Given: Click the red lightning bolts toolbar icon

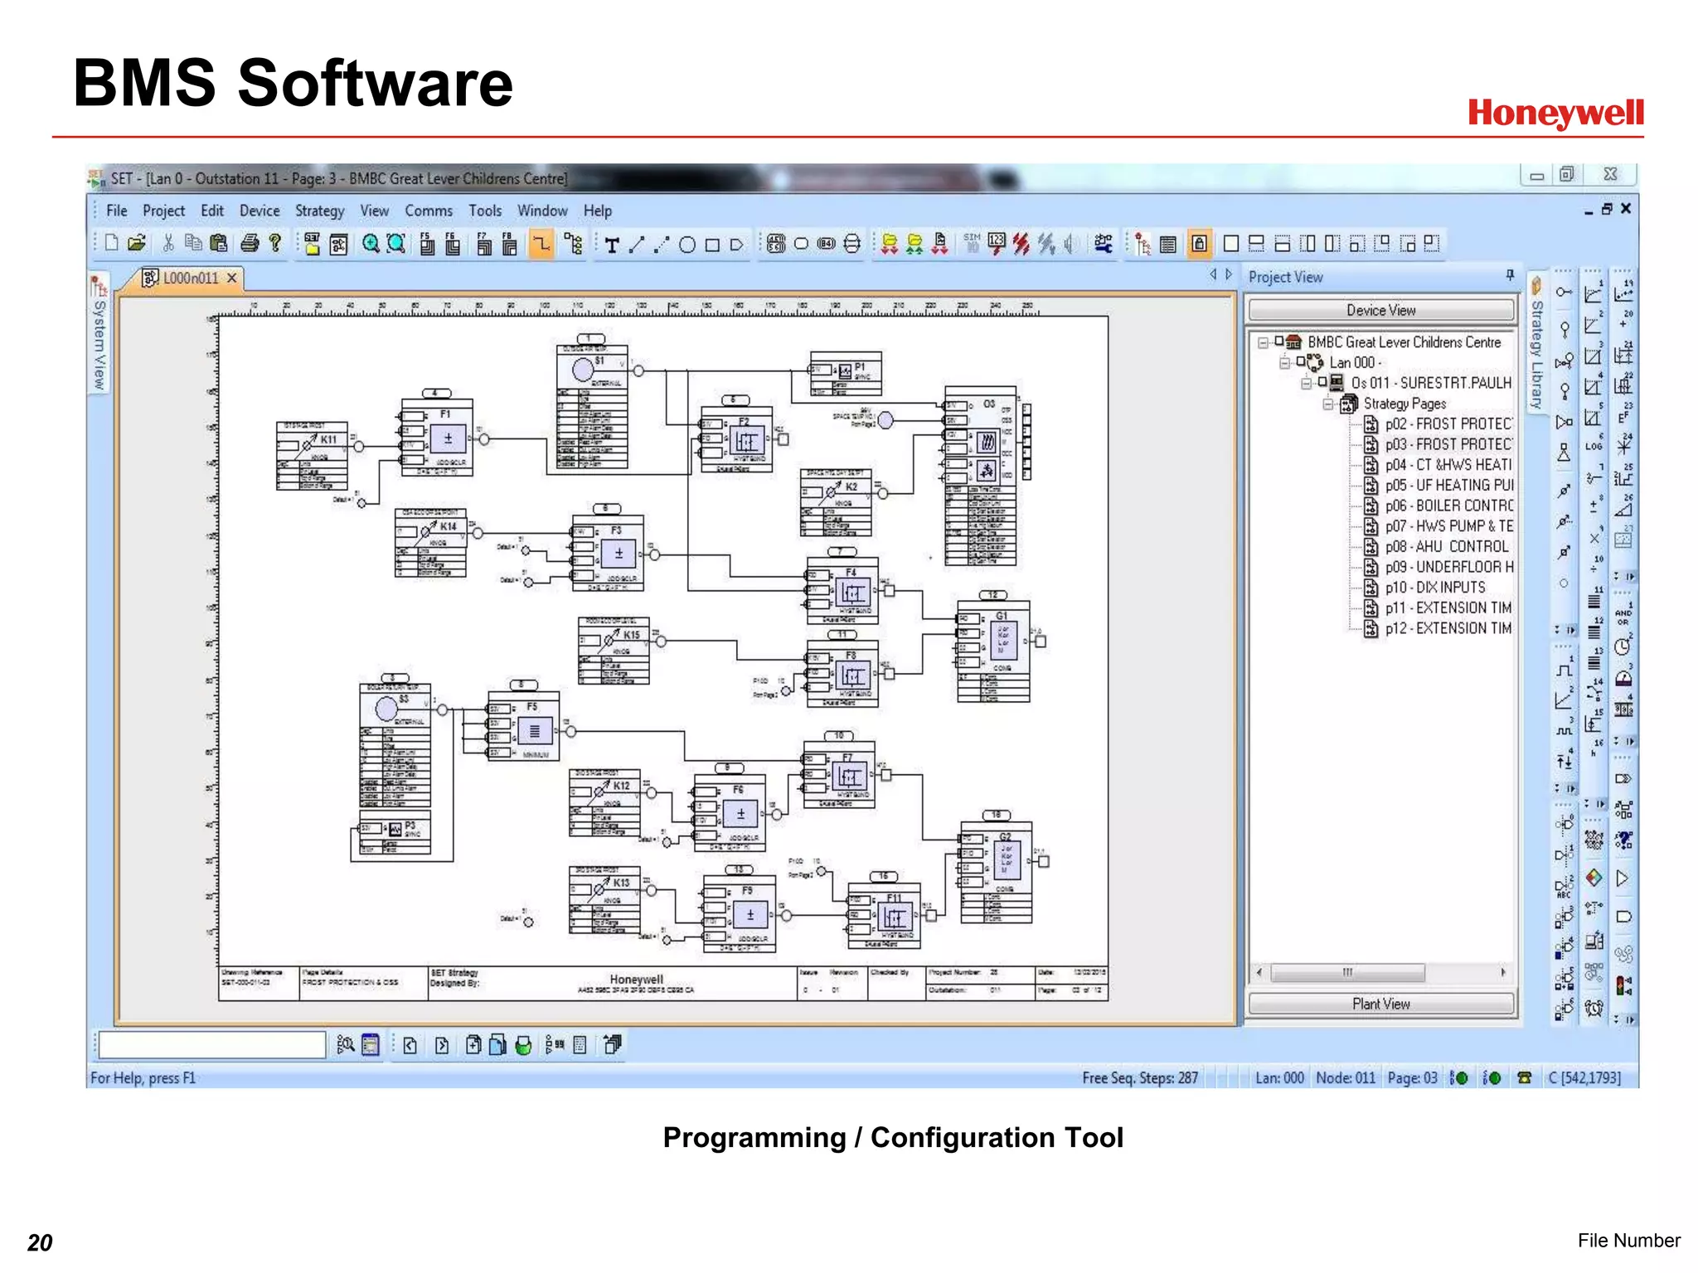Looking at the screenshot, I should [1021, 244].
